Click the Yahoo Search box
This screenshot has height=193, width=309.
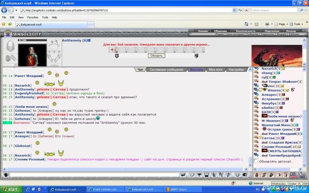pyautogui.click(x=274, y=10)
